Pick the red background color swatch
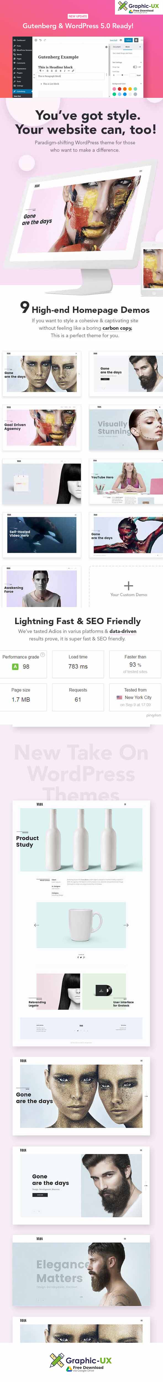This screenshot has height=1382, width=163. pos(120,88)
